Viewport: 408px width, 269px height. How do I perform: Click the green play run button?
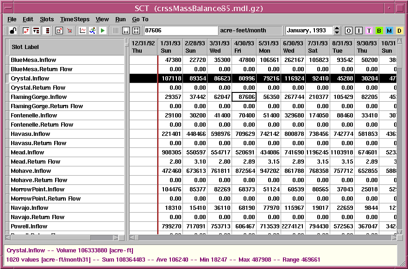(102, 31)
